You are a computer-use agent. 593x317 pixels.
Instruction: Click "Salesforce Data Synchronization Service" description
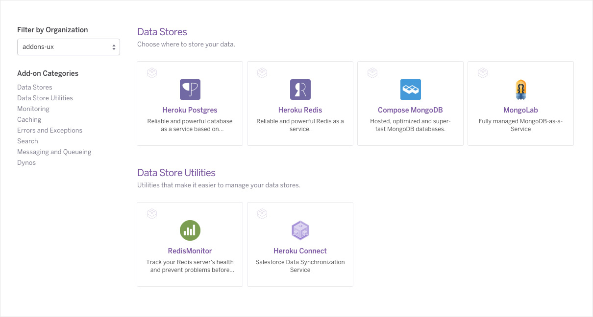coord(300,266)
